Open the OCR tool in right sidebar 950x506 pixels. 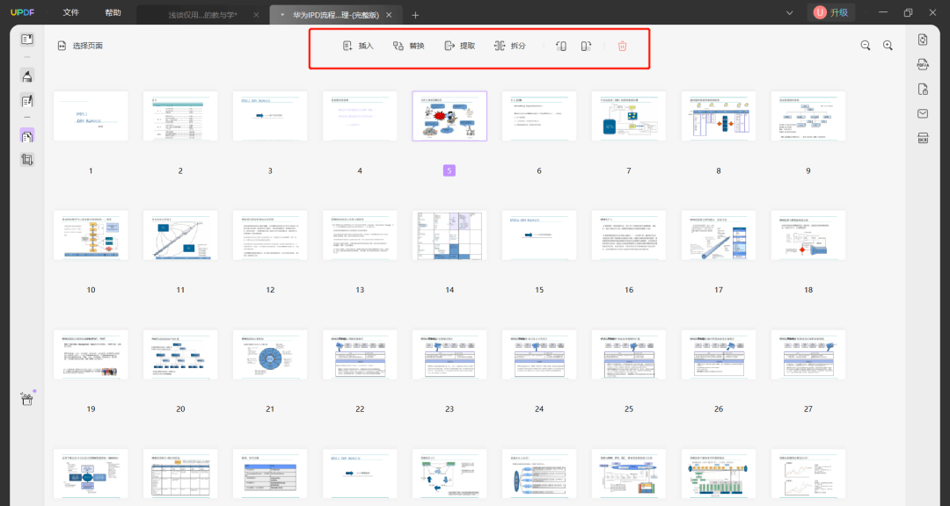coord(923,138)
